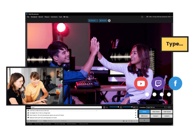Open the last dropdown arrow after star icon
This screenshot has height=134, width=196.
(x=171, y=107)
